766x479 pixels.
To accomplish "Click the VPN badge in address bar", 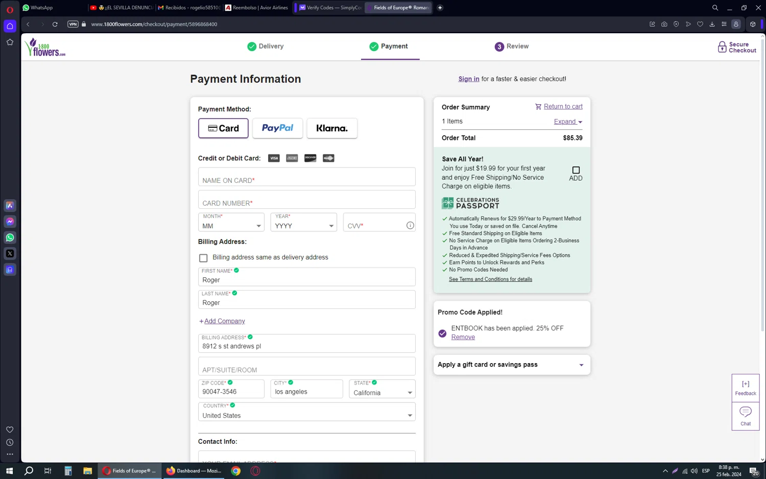I will coord(73,24).
